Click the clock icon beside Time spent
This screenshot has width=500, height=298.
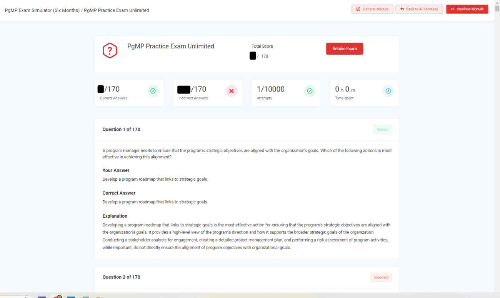coord(388,91)
